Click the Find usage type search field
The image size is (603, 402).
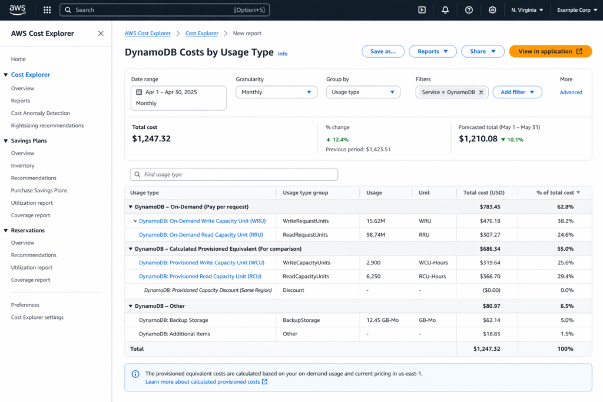tap(234, 174)
